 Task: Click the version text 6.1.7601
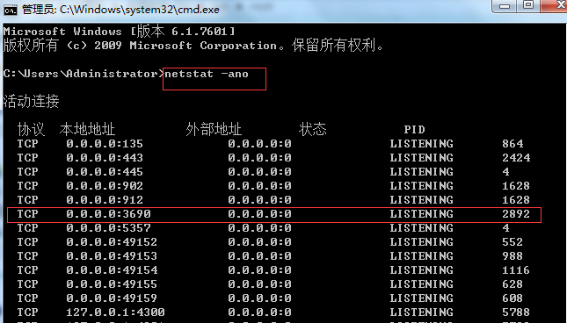click(200, 32)
